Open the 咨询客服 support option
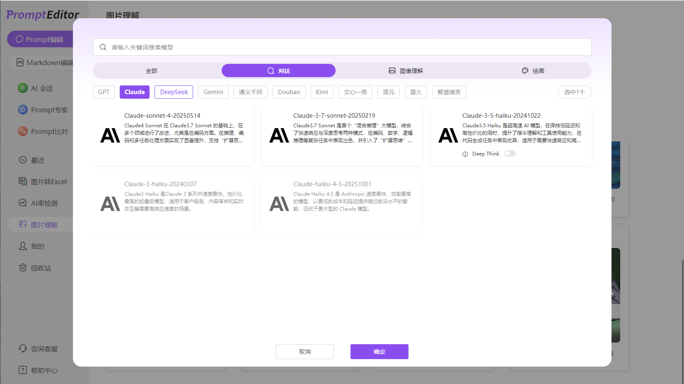The height and width of the screenshot is (384, 684). click(41, 348)
